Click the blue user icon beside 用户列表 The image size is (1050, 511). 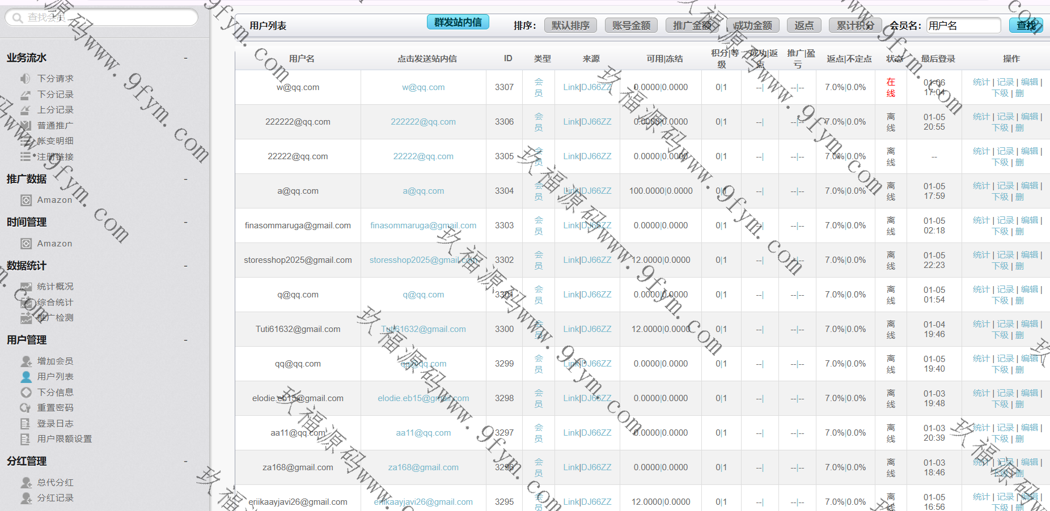(x=26, y=377)
